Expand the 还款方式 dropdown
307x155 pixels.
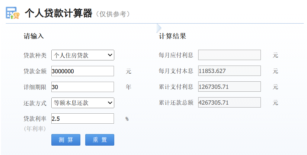tap(83, 103)
